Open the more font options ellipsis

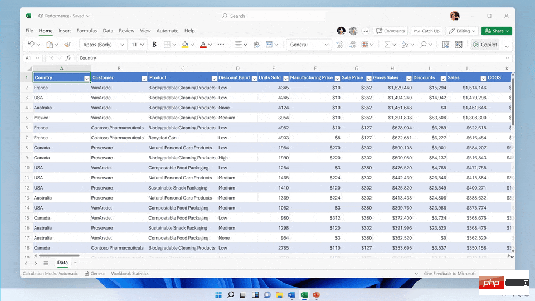pos(221,45)
